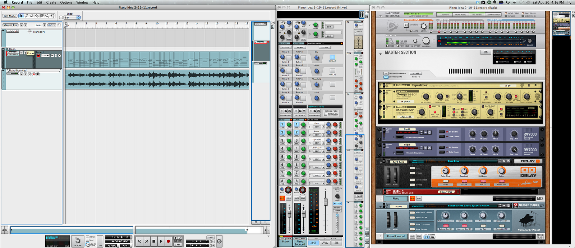Collapse the Piano track

click(x=3, y=49)
